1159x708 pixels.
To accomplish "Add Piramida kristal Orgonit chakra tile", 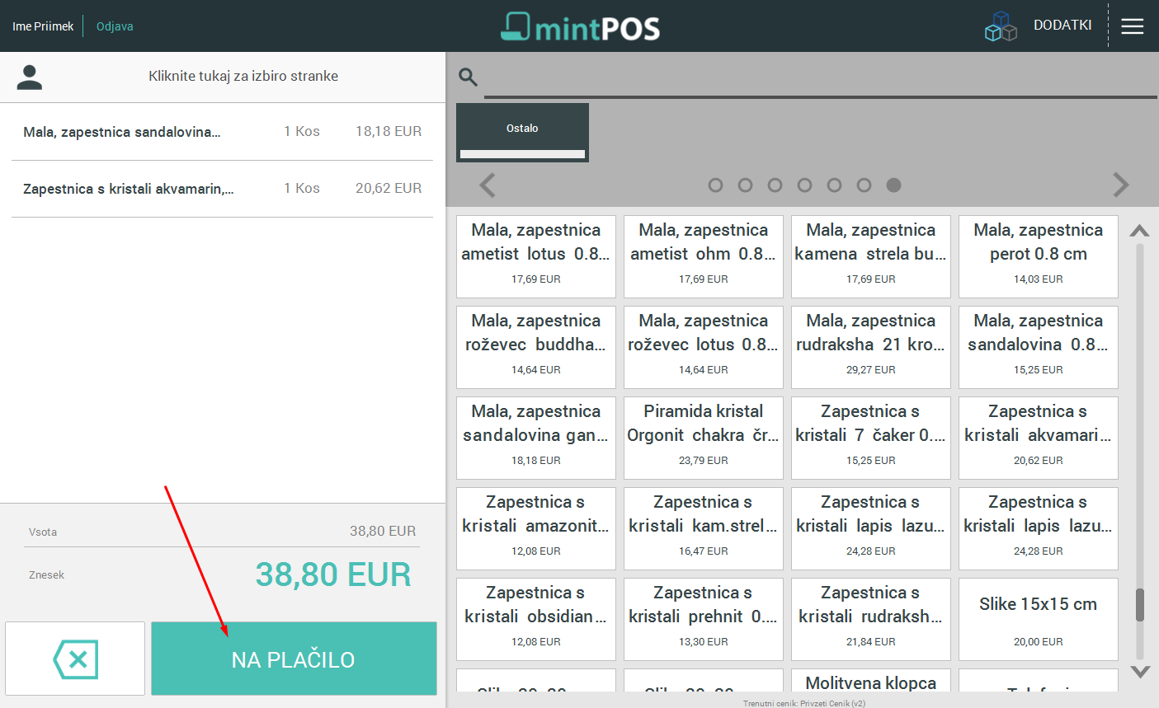I will (704, 438).
